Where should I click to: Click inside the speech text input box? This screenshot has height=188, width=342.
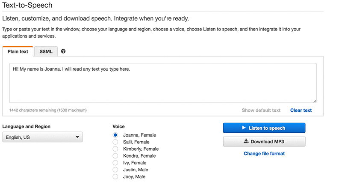[x=163, y=83]
